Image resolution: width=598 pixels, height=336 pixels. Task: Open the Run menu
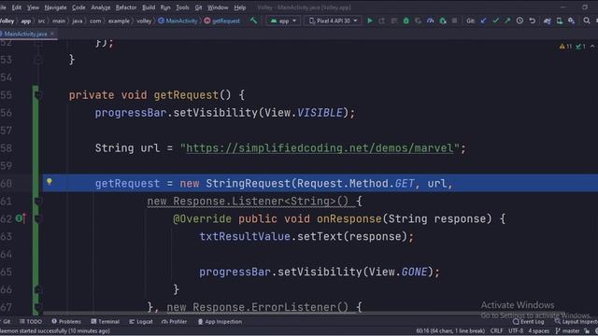tap(165, 7)
